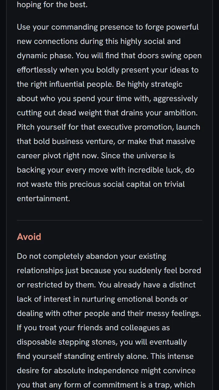This screenshot has height=390, width=219.
Task: Click the line 'new connections during this highly social'
Action: click(99, 41)
